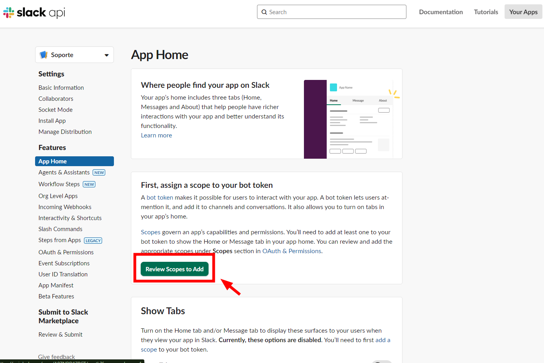Follow the Learn more link
Screen dimensions: 544x363
pyautogui.click(x=156, y=135)
